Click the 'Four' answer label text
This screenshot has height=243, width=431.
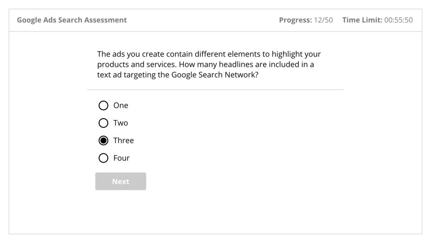pyautogui.click(x=122, y=158)
